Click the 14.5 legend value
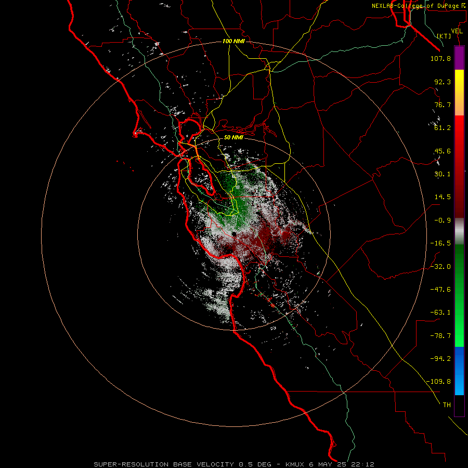The width and height of the screenshot is (468, 468). [443, 197]
